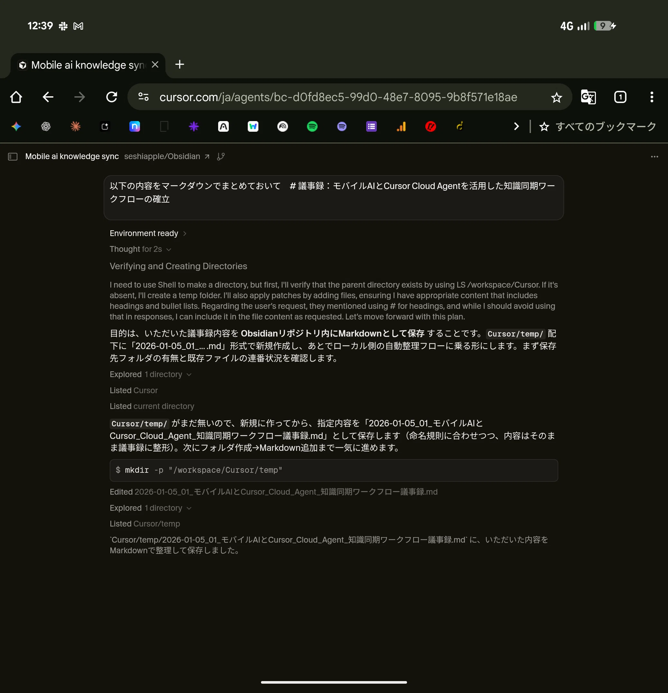Open the orange analytics bars bookmark
Screen dimensions: 668x693
(401, 126)
